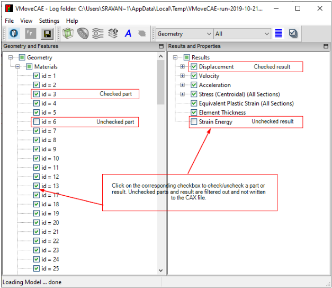Uncheck the id = 10 part checkbox
Screen dimensions: 332x288
coord(37,158)
